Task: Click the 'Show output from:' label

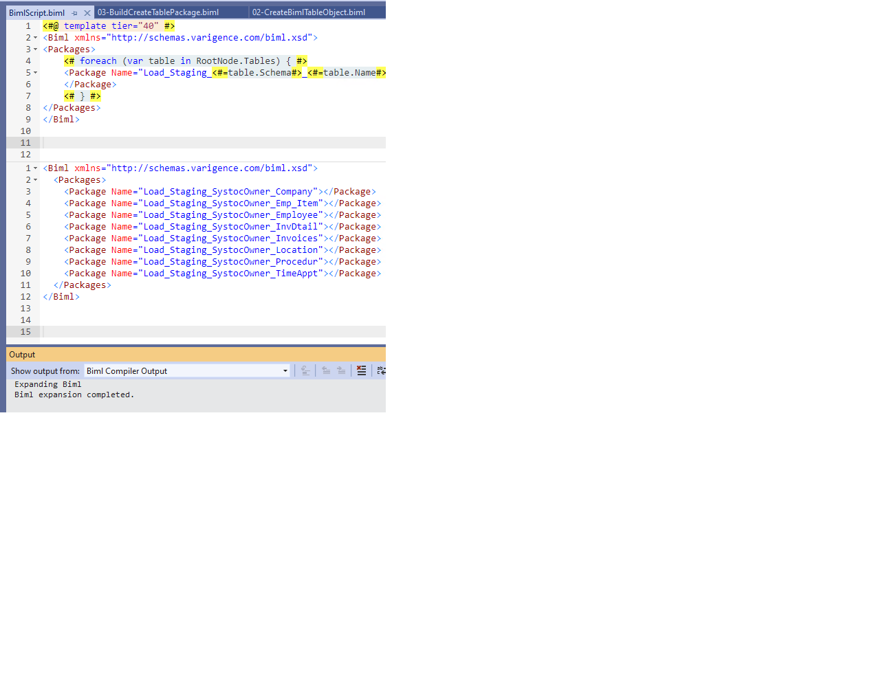Action: pos(45,371)
